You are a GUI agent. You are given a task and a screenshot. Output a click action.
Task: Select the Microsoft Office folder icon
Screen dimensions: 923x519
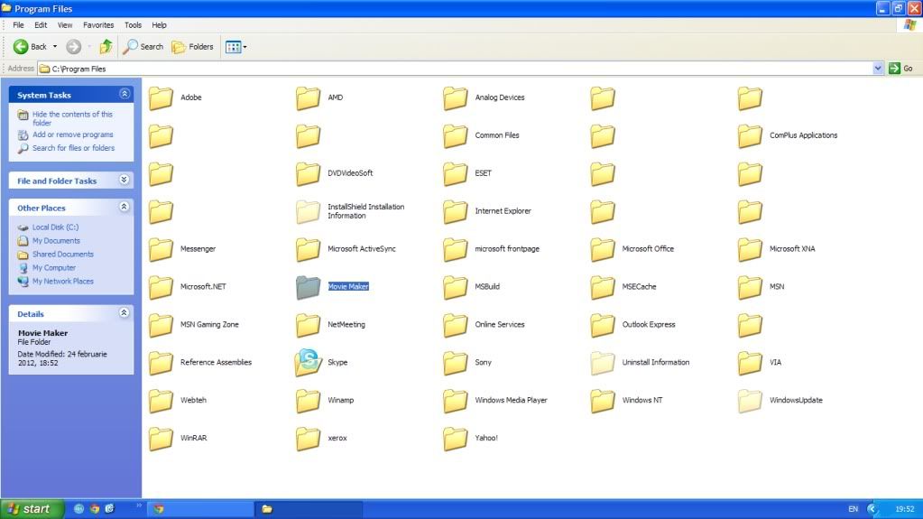point(602,249)
